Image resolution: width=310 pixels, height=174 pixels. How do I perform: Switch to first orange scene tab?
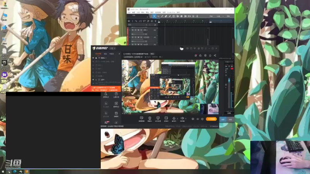[x=98, y=54]
